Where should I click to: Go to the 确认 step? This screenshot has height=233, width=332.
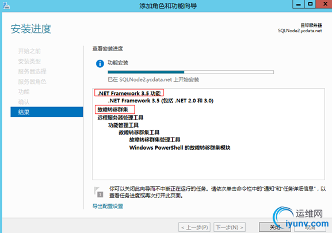pyautogui.click(x=24, y=102)
